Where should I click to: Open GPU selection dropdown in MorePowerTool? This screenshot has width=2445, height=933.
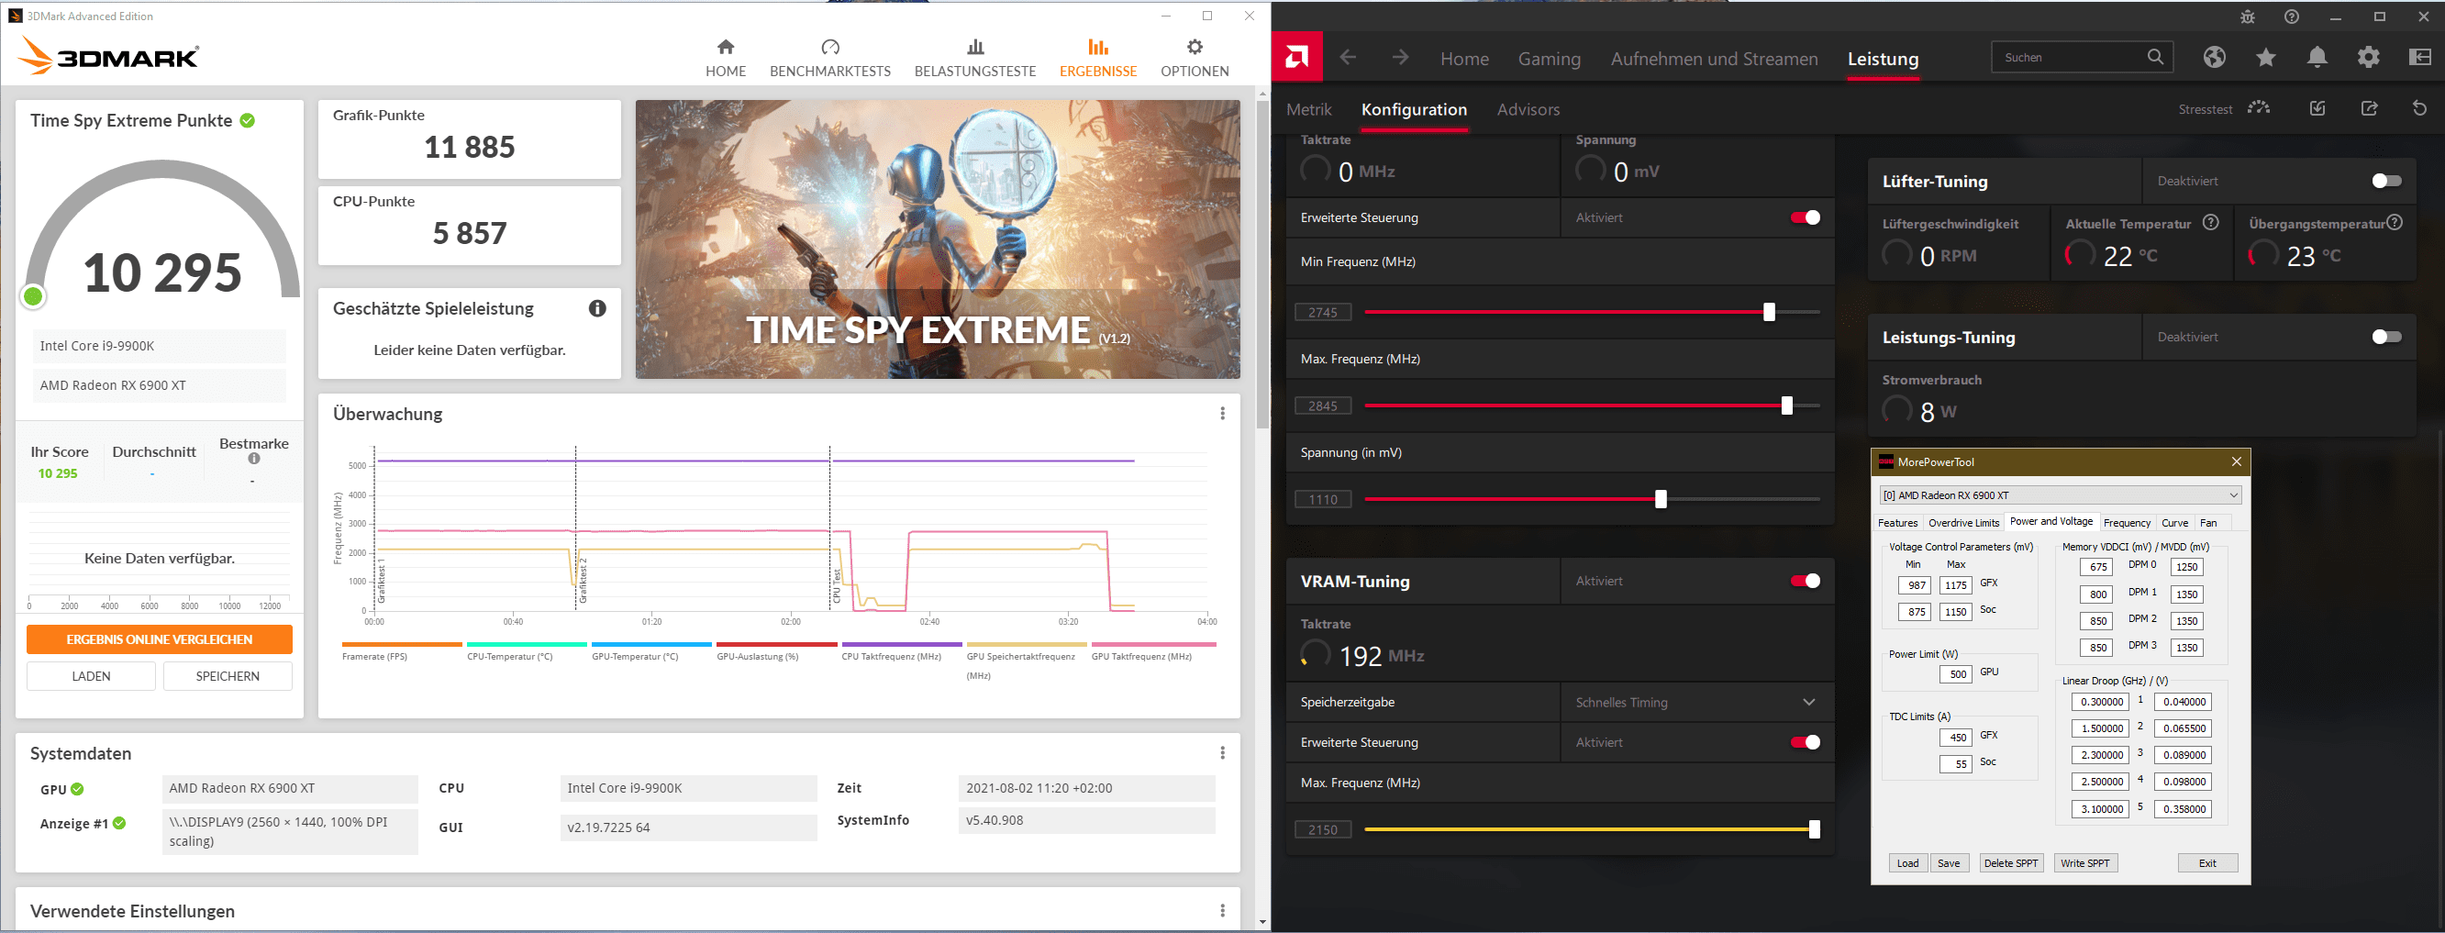2060,494
